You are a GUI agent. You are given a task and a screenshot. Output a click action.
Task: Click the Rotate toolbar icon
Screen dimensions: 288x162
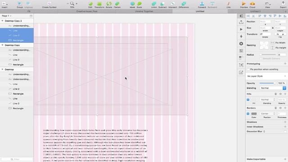point(109,4)
